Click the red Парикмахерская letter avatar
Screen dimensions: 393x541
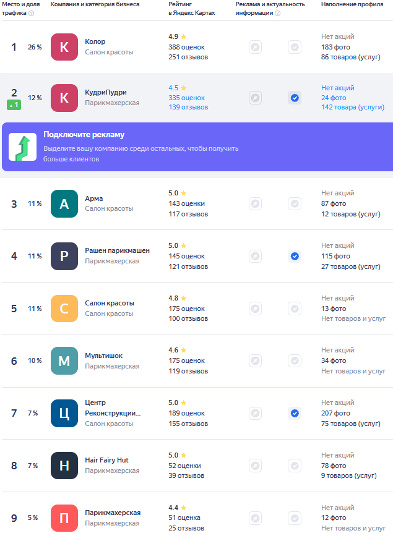[64, 518]
